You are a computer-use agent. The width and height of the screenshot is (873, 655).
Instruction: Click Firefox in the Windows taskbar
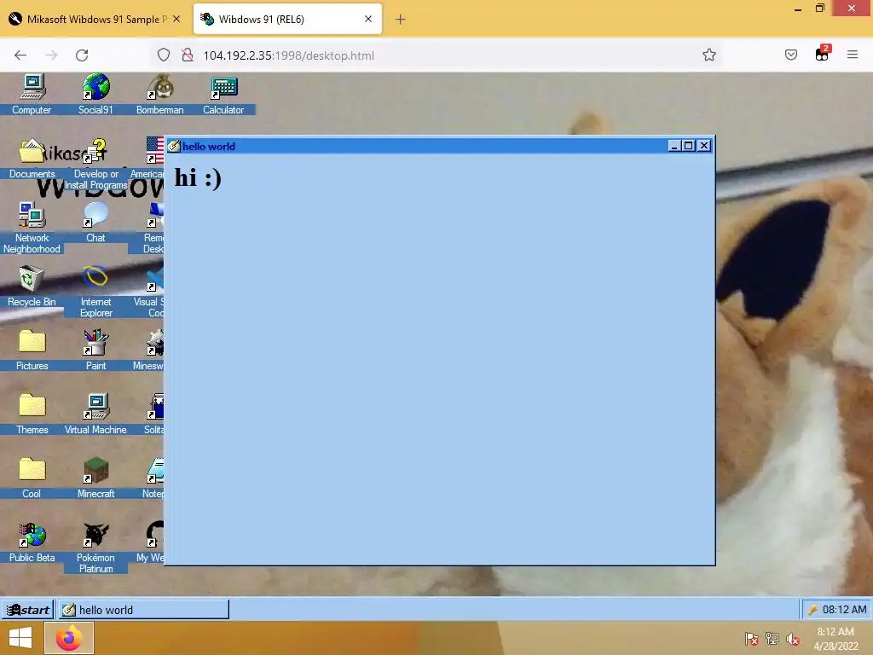[69, 638]
